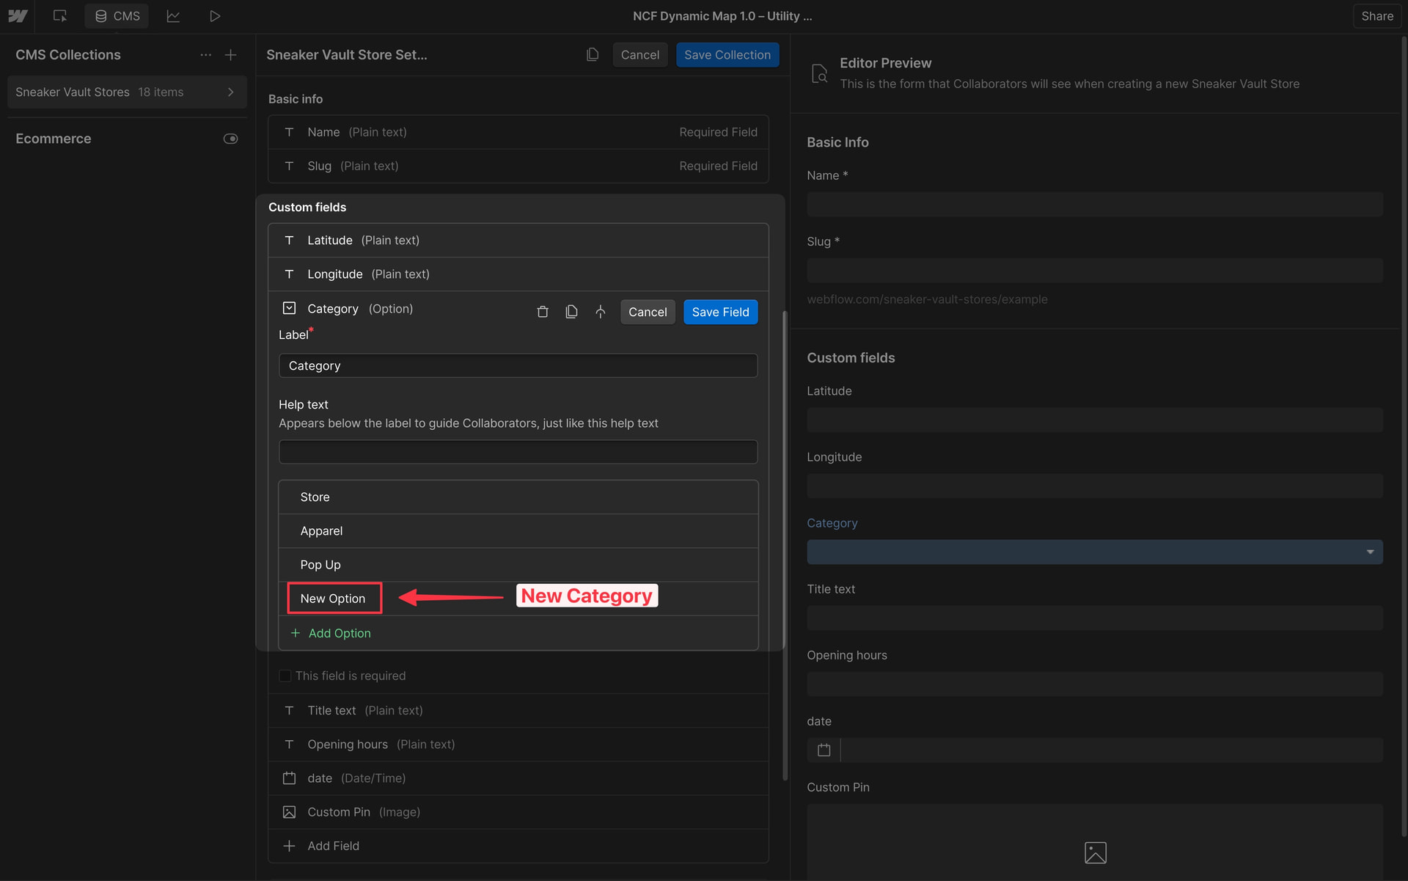Open Title text field settings
This screenshot has width=1408, height=881.
tap(518, 711)
